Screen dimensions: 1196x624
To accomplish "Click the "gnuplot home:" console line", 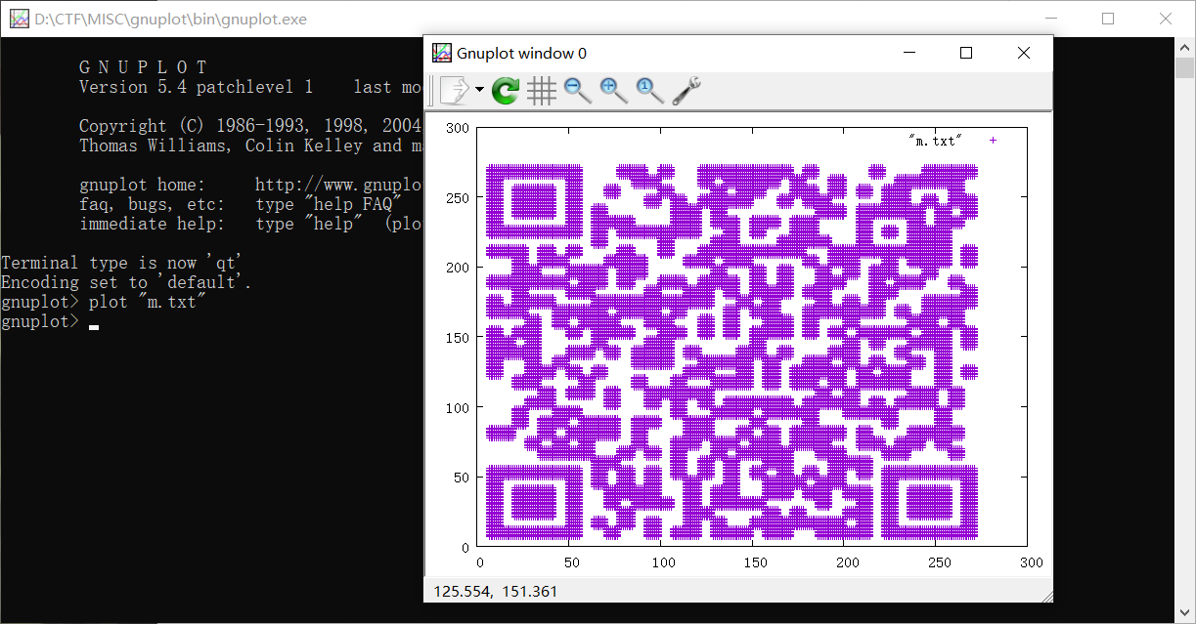I will (249, 185).
